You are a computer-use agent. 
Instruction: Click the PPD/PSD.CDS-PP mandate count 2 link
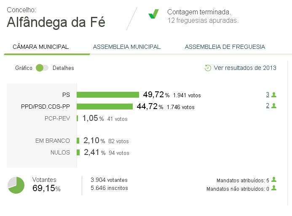[268, 106]
